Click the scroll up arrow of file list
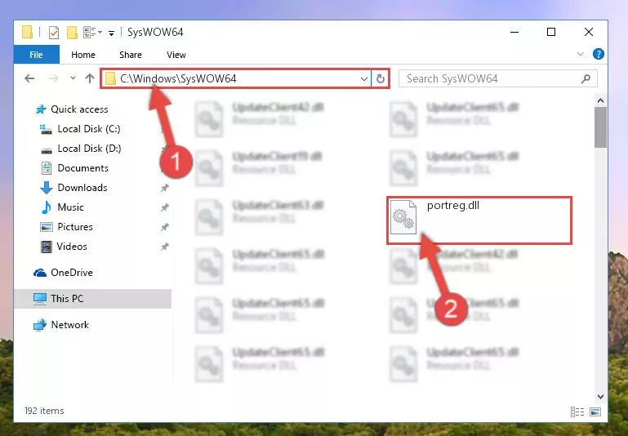The width and height of the screenshot is (628, 436). [x=600, y=100]
